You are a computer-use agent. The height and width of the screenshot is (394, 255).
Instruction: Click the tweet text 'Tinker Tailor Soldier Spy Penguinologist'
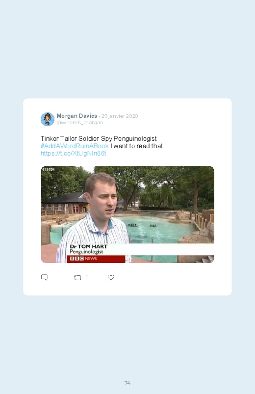pyautogui.click(x=99, y=139)
